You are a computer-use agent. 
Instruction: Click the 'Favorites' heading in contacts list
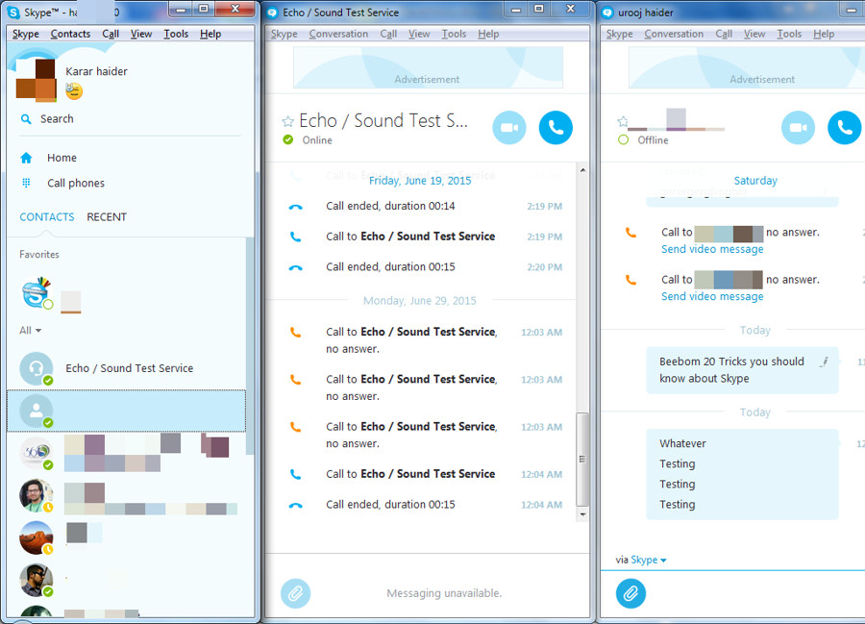(x=39, y=255)
